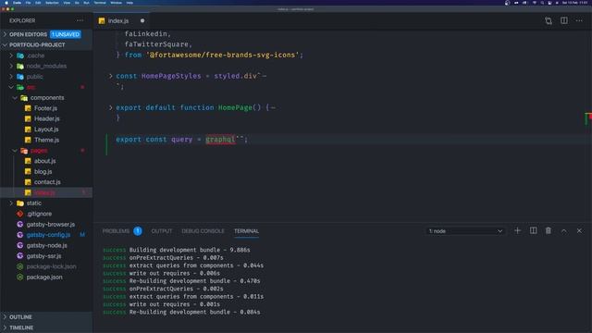This screenshot has height=333, width=592.
Task: Collapse the src folder
Action: point(11,87)
